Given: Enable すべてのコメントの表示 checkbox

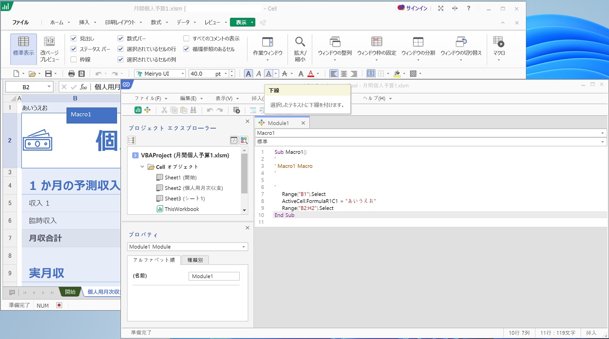Looking at the screenshot, I should tap(186, 39).
